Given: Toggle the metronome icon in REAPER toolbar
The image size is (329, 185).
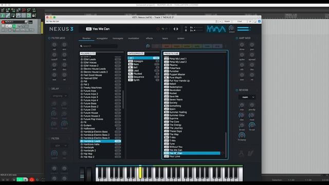Looking at the screenshot, I should tap(34, 10).
